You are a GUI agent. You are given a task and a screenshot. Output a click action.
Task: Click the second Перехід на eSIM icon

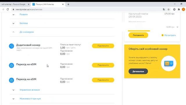click(x=12, y=80)
